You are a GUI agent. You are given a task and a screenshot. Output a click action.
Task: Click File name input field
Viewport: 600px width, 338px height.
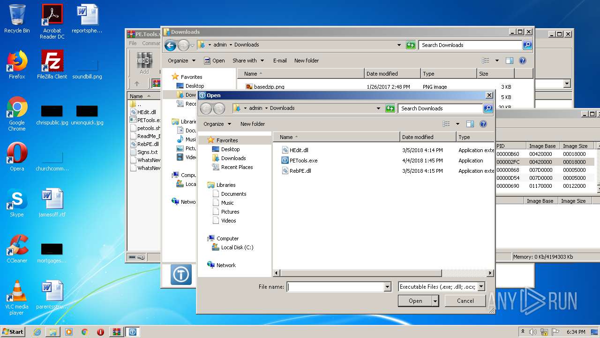(x=336, y=287)
